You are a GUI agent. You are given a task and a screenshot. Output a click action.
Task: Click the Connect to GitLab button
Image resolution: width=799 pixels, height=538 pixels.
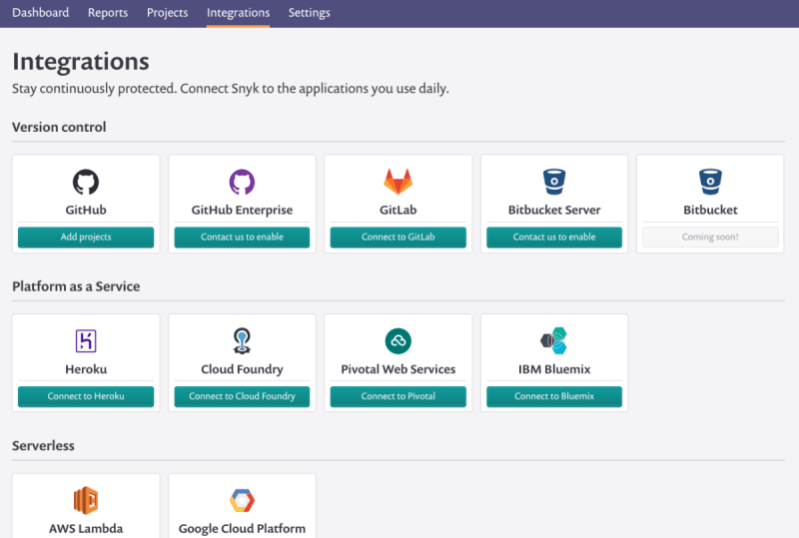click(x=398, y=237)
